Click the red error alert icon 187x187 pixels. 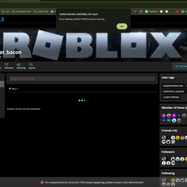[x=42, y=182]
